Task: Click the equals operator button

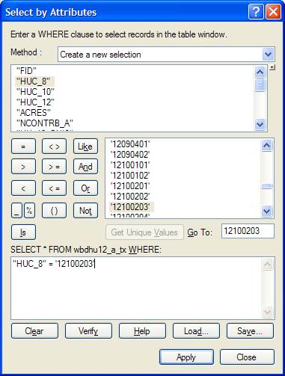Action: (x=23, y=147)
